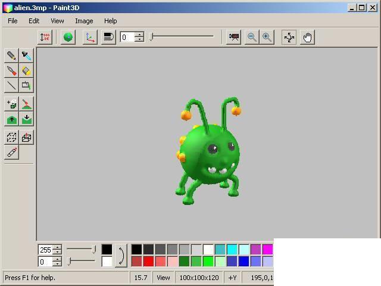Decrement the 255 value spinner

coord(57,252)
